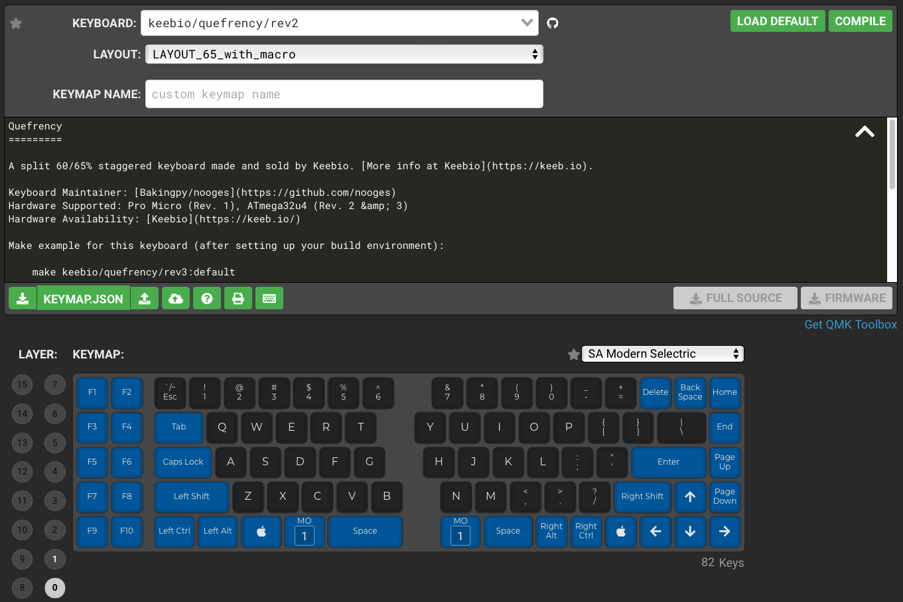Click the cloud upload icon
Screen dimensions: 903x602
coord(176,299)
